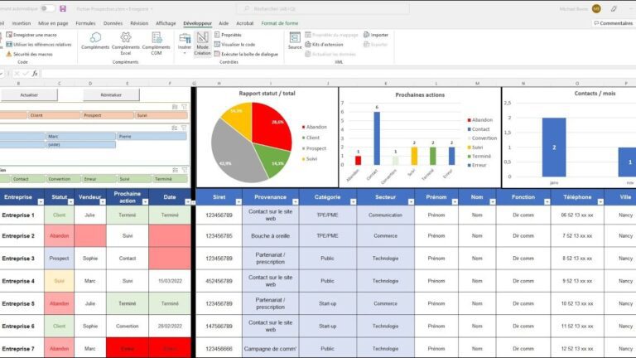Viewport: 636px width, 358px height.
Task: Toggle the automatic save switch
Action: point(48,8)
